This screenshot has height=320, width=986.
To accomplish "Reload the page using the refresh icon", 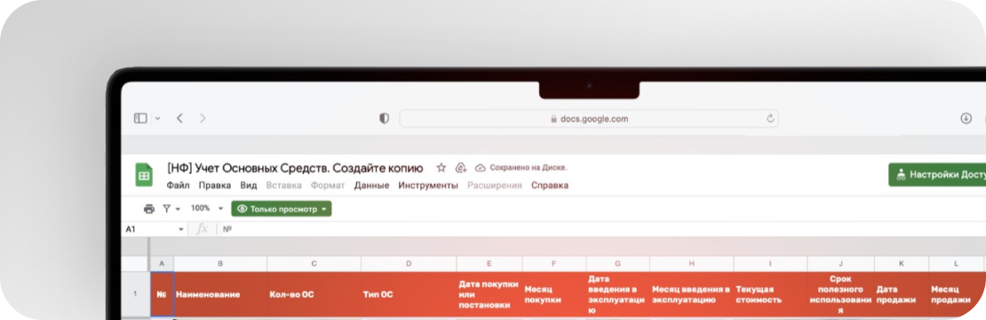I will click(769, 118).
